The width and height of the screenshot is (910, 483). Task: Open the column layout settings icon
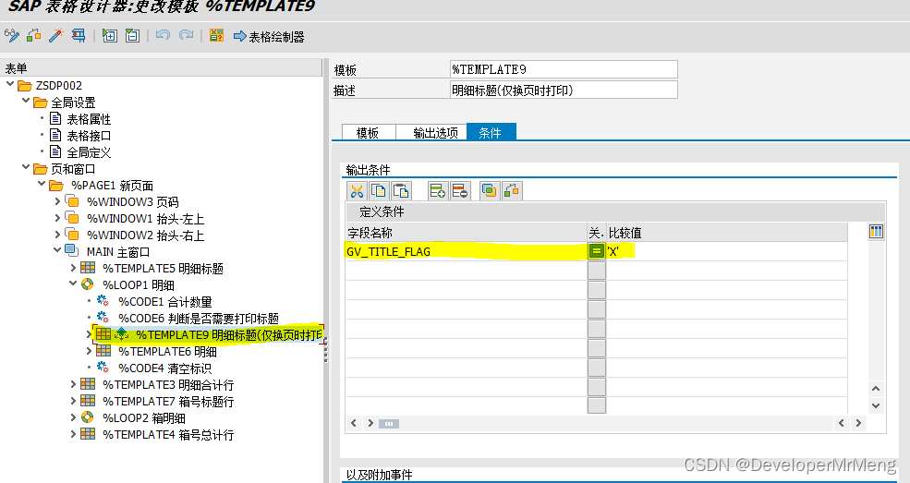(877, 232)
